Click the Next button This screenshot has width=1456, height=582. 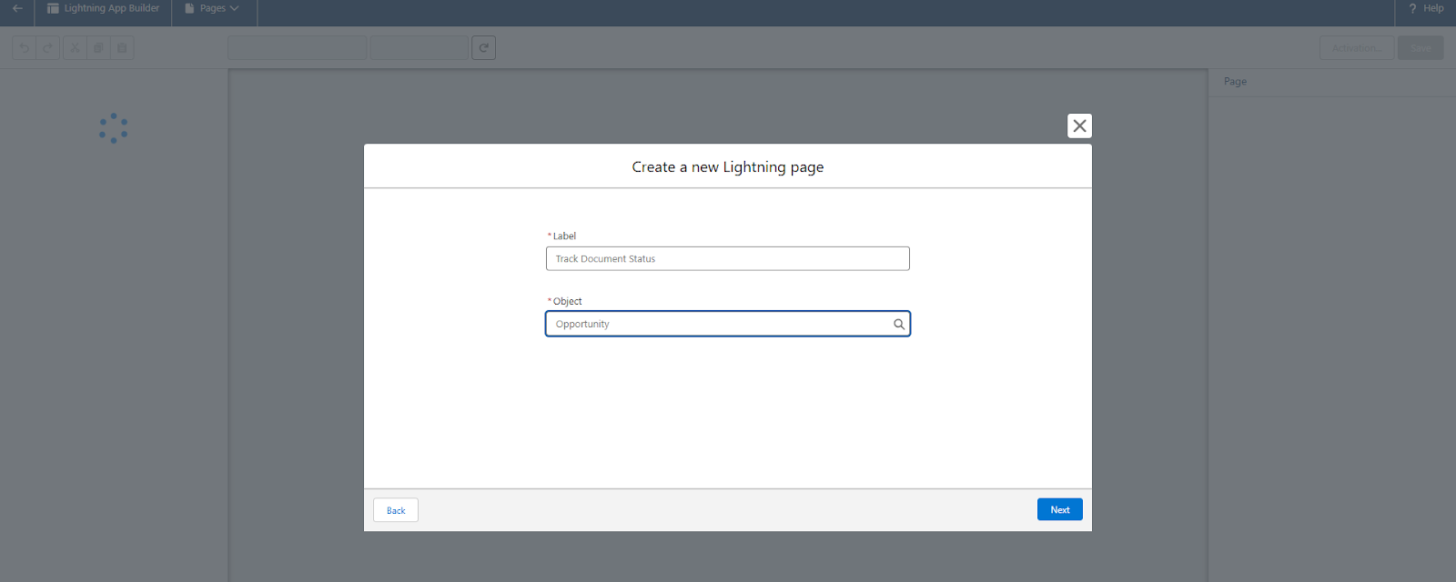[x=1059, y=510]
